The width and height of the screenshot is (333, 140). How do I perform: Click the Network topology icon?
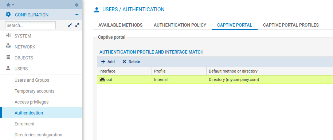coord(8,46)
